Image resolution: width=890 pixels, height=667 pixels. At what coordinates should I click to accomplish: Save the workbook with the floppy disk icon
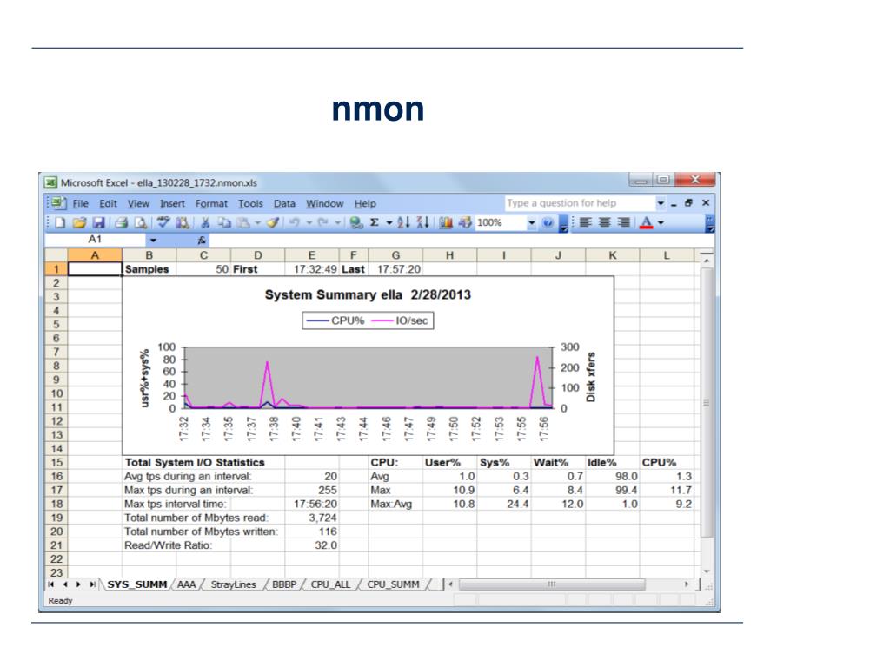pyautogui.click(x=98, y=223)
